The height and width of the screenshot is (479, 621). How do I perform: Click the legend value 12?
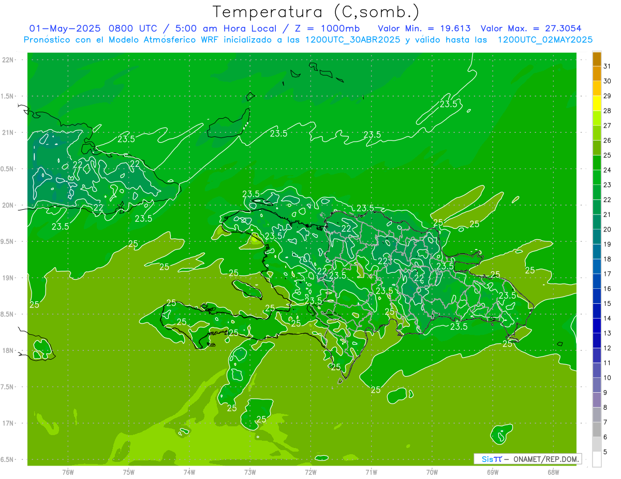(608, 348)
